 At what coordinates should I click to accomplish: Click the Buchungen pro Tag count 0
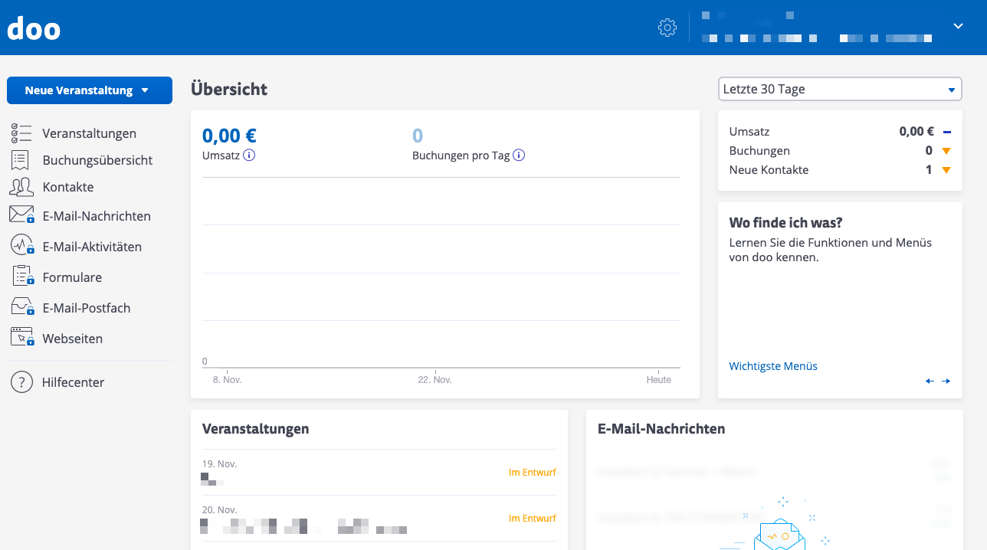418,136
